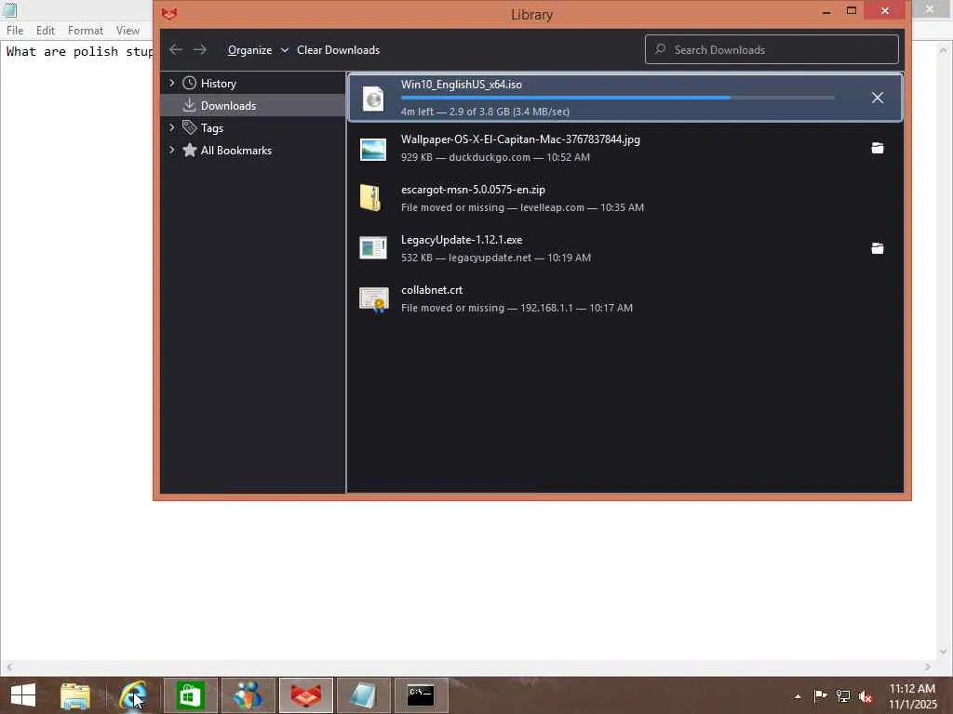The height and width of the screenshot is (714, 953).
Task: Open Notepad Edit menu
Action: coord(45,30)
